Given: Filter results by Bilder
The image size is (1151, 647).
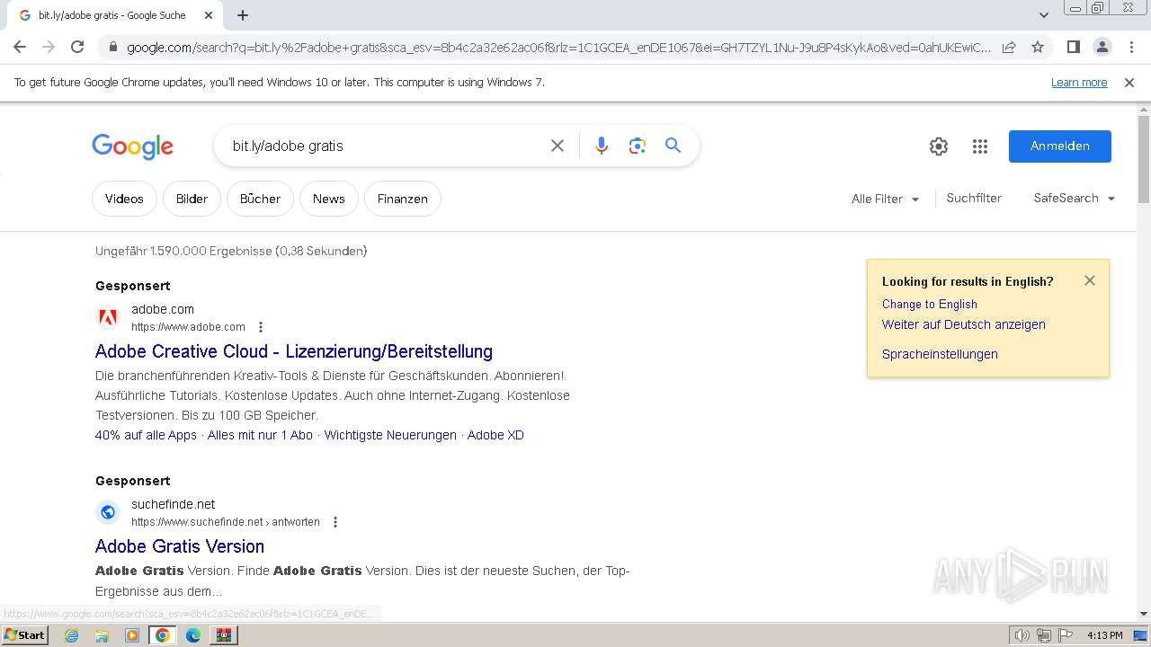Looking at the screenshot, I should 192,199.
